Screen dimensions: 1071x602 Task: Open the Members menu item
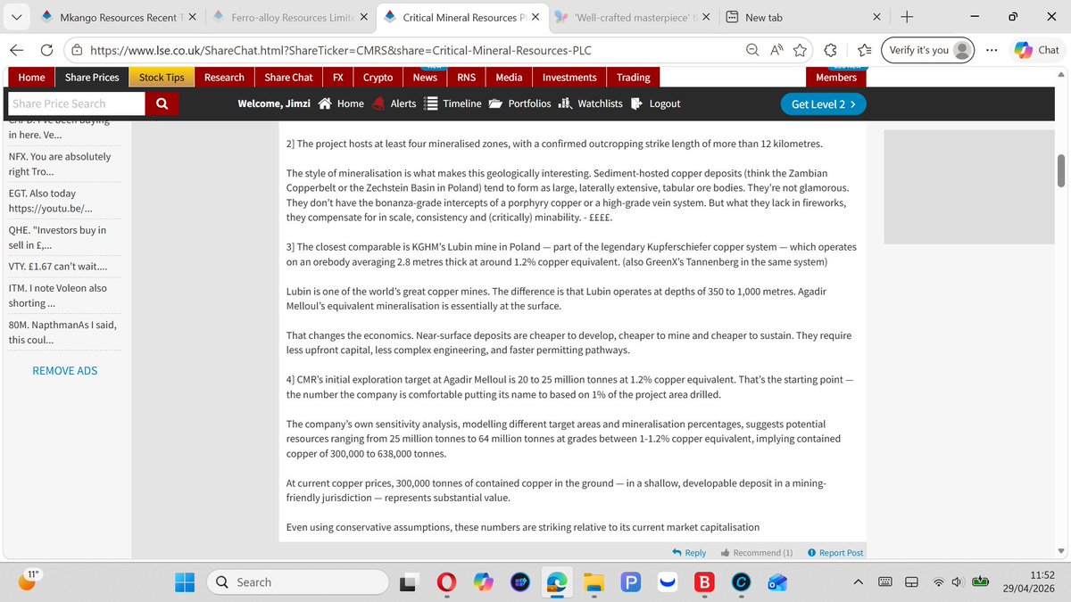(x=836, y=78)
